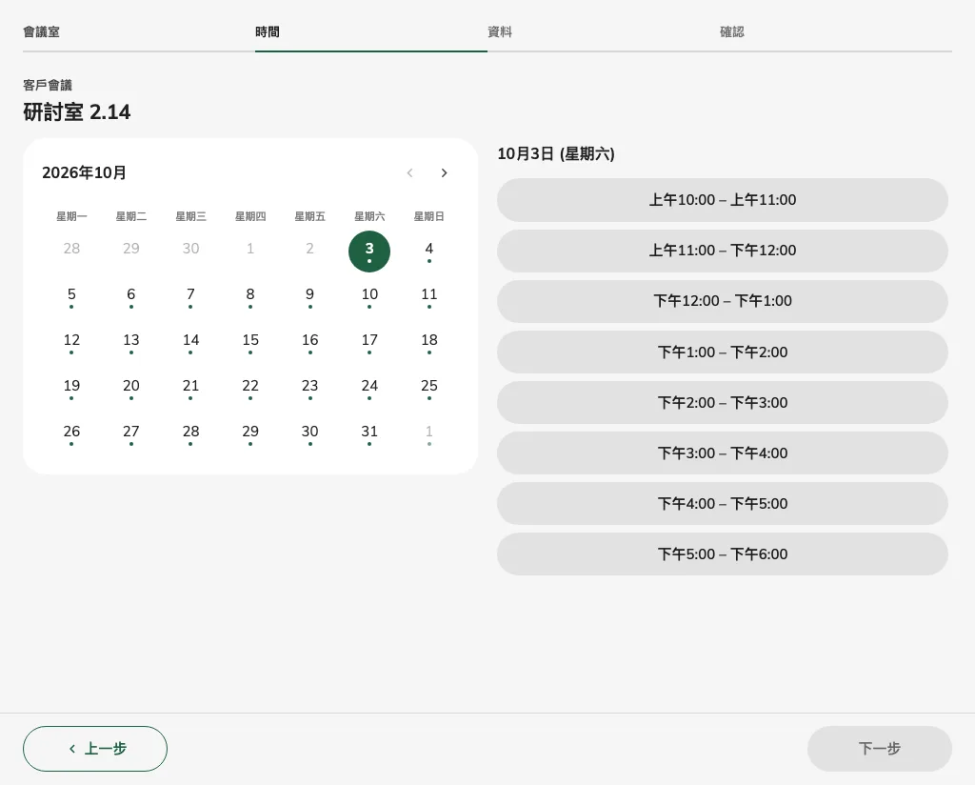Choose October 6 on the calendar
Screen dimensions: 975x785
pyautogui.click(x=131, y=296)
